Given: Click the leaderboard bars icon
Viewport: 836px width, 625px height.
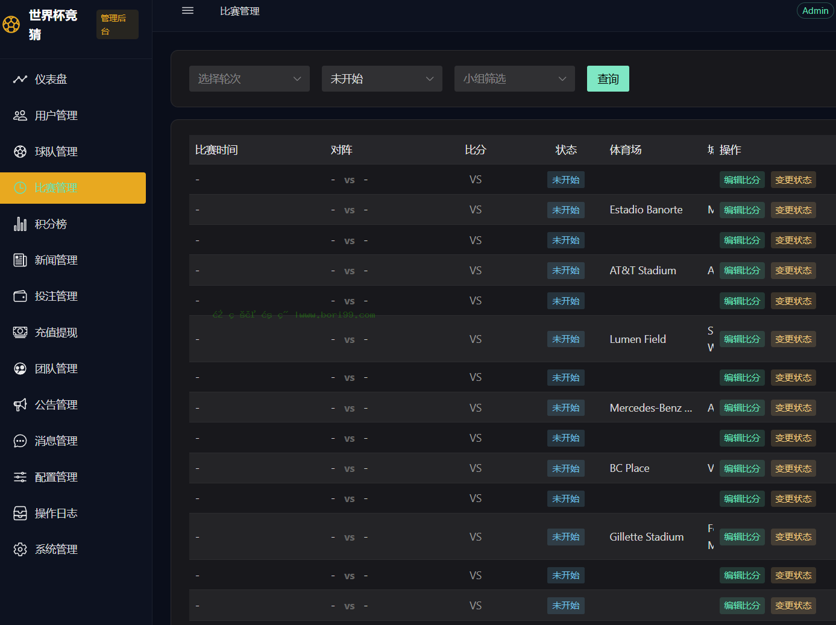Looking at the screenshot, I should coord(20,224).
